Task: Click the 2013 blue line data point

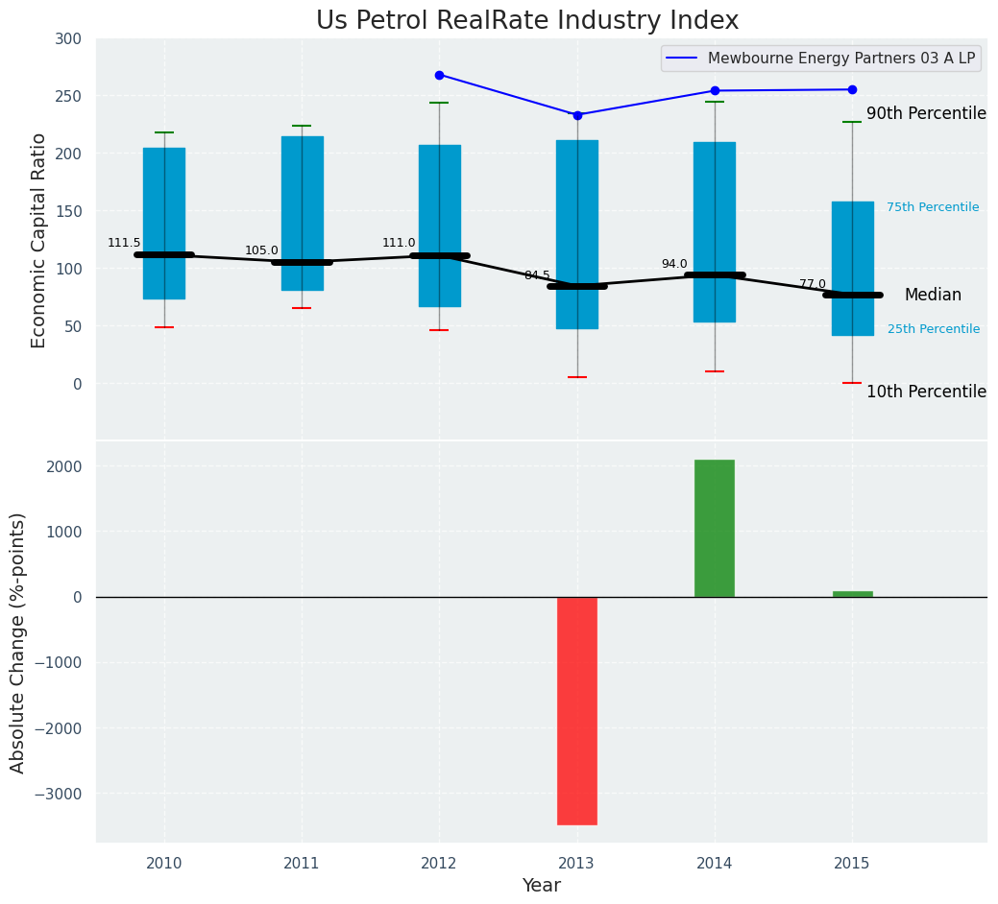Action: [x=577, y=115]
